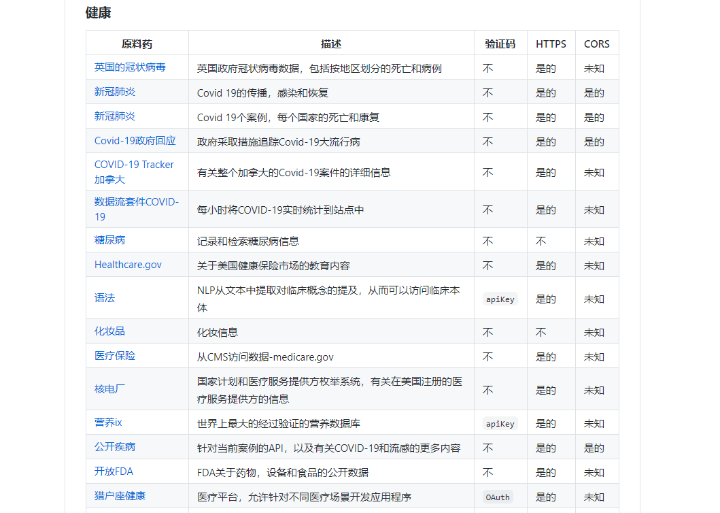Open the 猎户座健康 link

point(120,496)
